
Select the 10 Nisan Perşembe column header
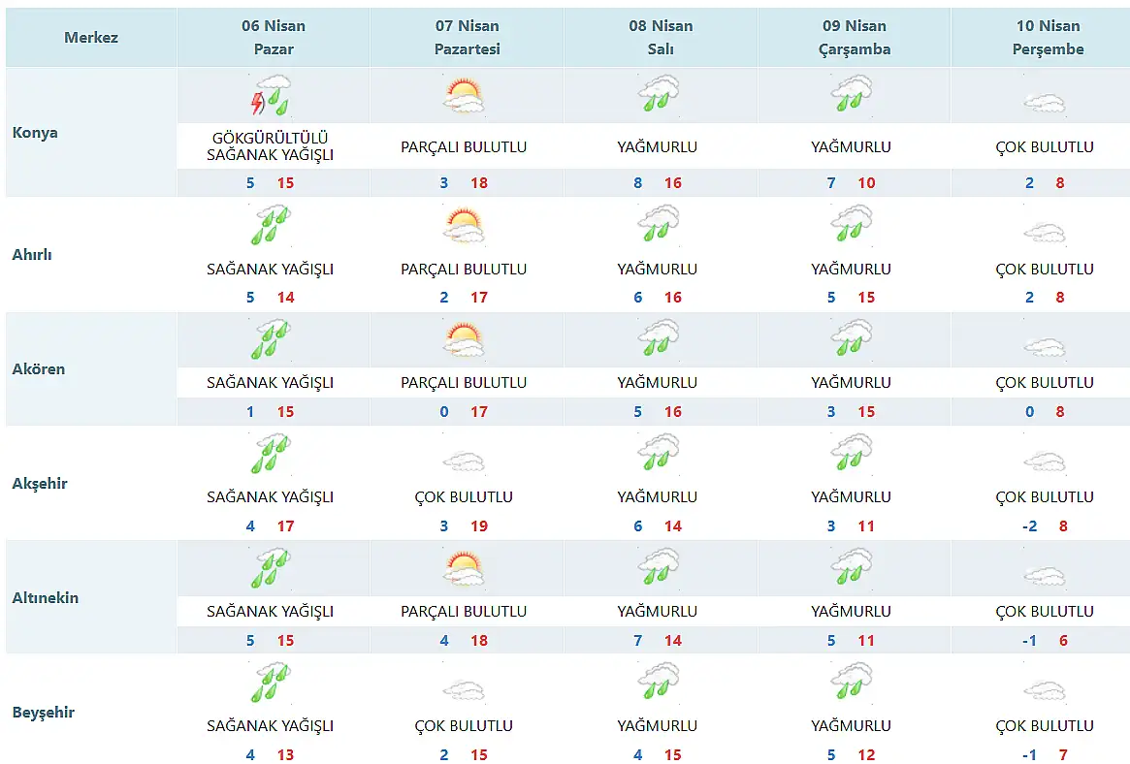coord(1048,38)
